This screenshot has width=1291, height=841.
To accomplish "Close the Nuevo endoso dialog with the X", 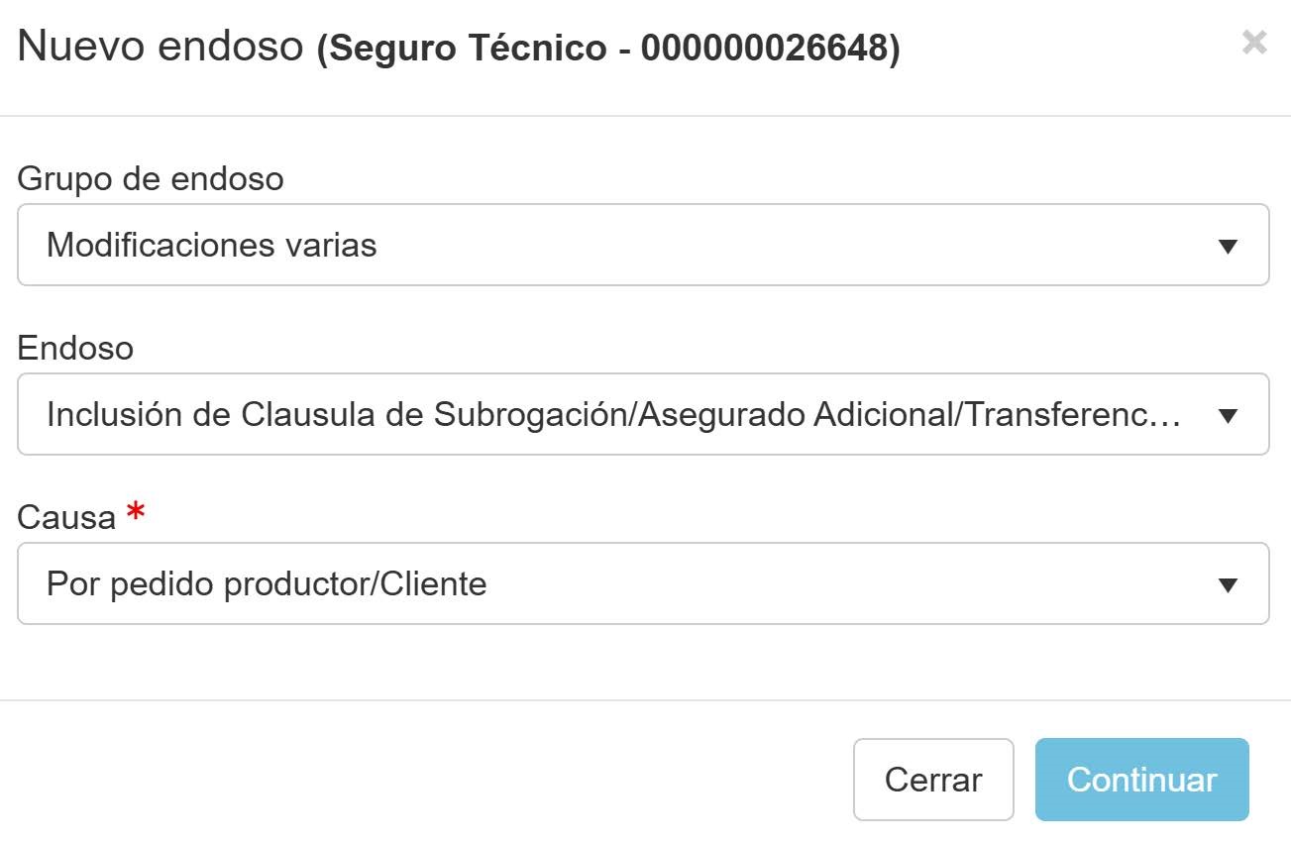I will (x=1254, y=43).
